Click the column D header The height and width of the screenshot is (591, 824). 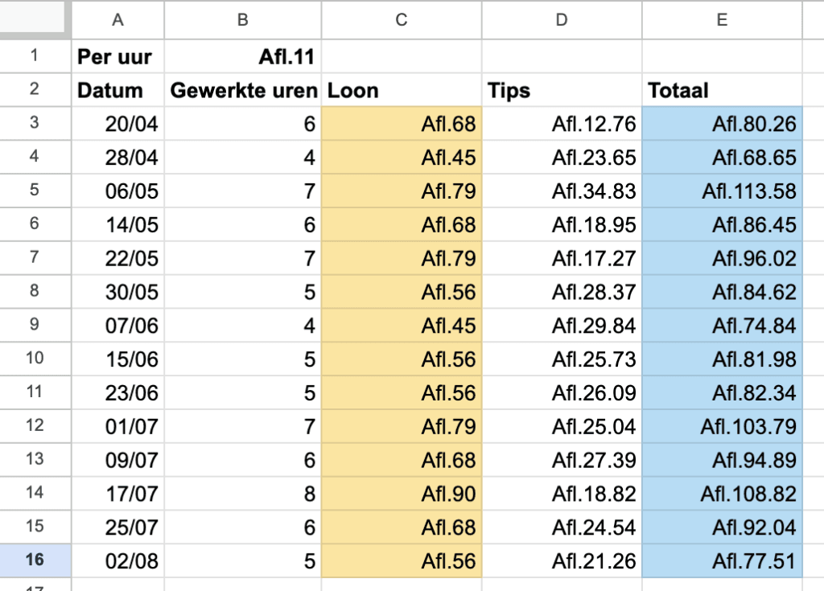562,20
